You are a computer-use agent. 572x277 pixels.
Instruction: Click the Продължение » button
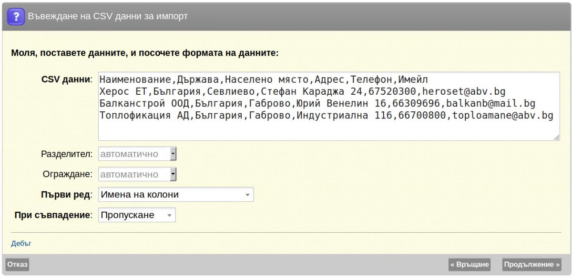(532, 265)
